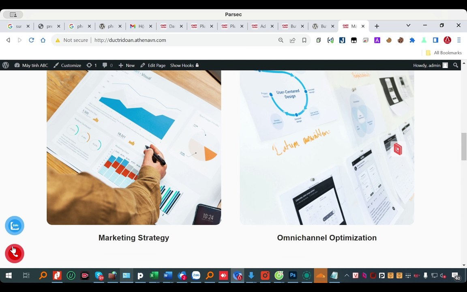Open the Howdy, admin account menu
This screenshot has width=467, height=292.
[x=431, y=65]
